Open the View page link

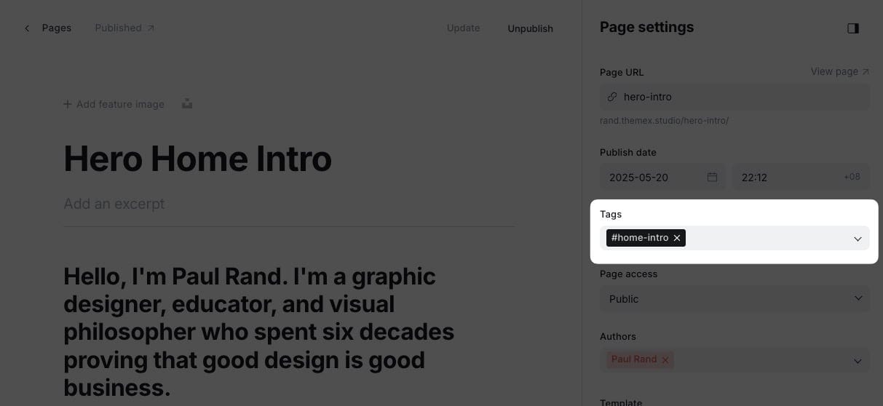pos(839,71)
